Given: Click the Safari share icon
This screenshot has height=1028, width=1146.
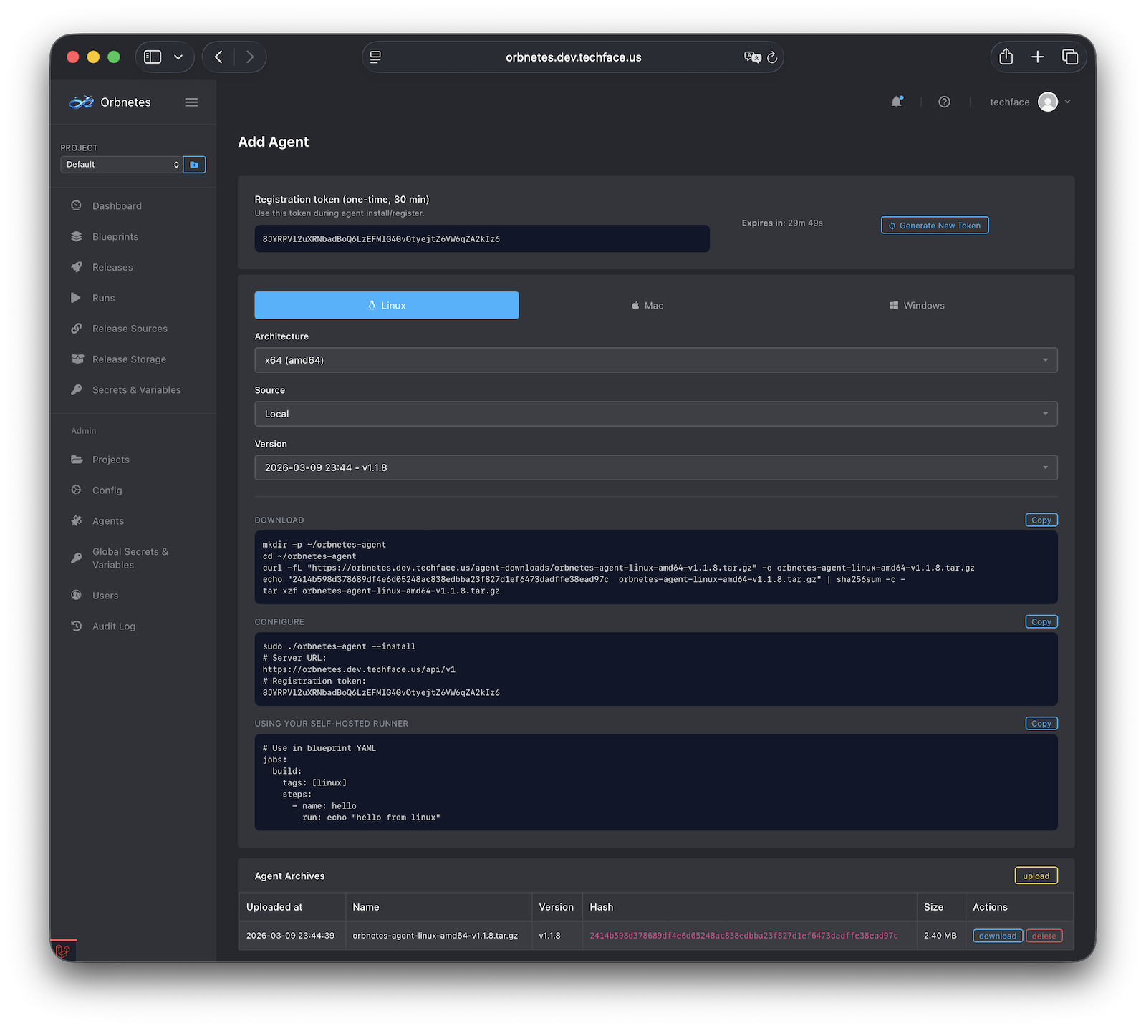Looking at the screenshot, I should coord(1006,57).
